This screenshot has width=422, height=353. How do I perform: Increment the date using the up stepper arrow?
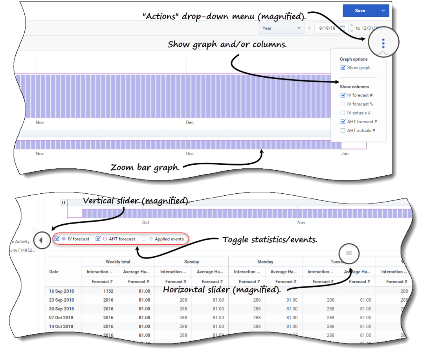(x=352, y=25)
